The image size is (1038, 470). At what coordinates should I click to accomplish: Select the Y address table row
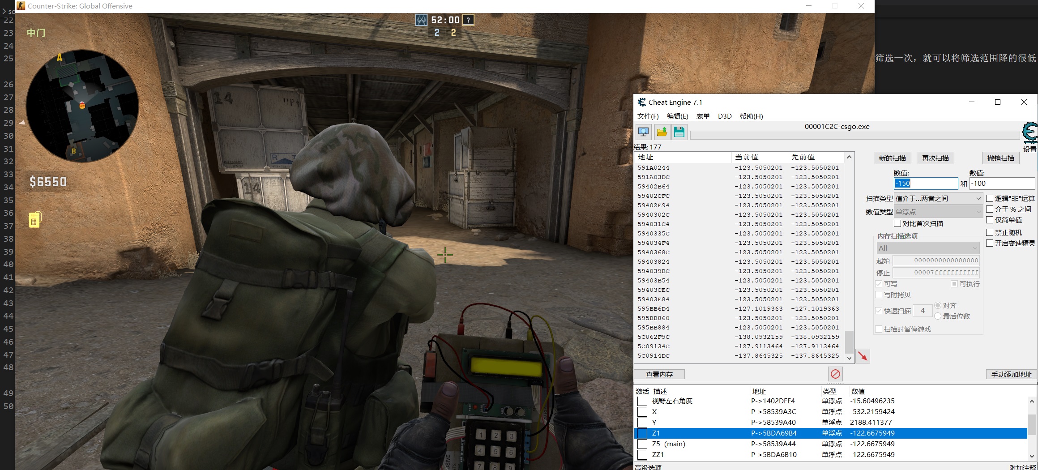831,423
